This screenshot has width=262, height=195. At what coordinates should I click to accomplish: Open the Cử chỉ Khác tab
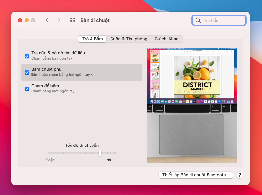tap(167, 39)
